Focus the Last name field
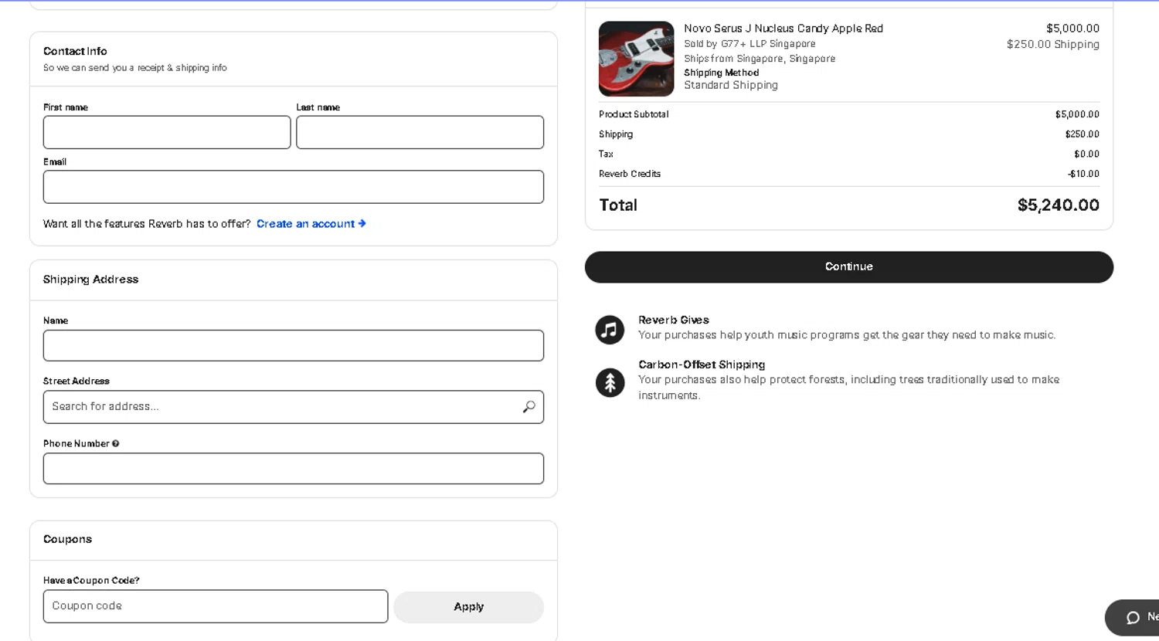Viewport: 1159px width, 641px height. 420,132
